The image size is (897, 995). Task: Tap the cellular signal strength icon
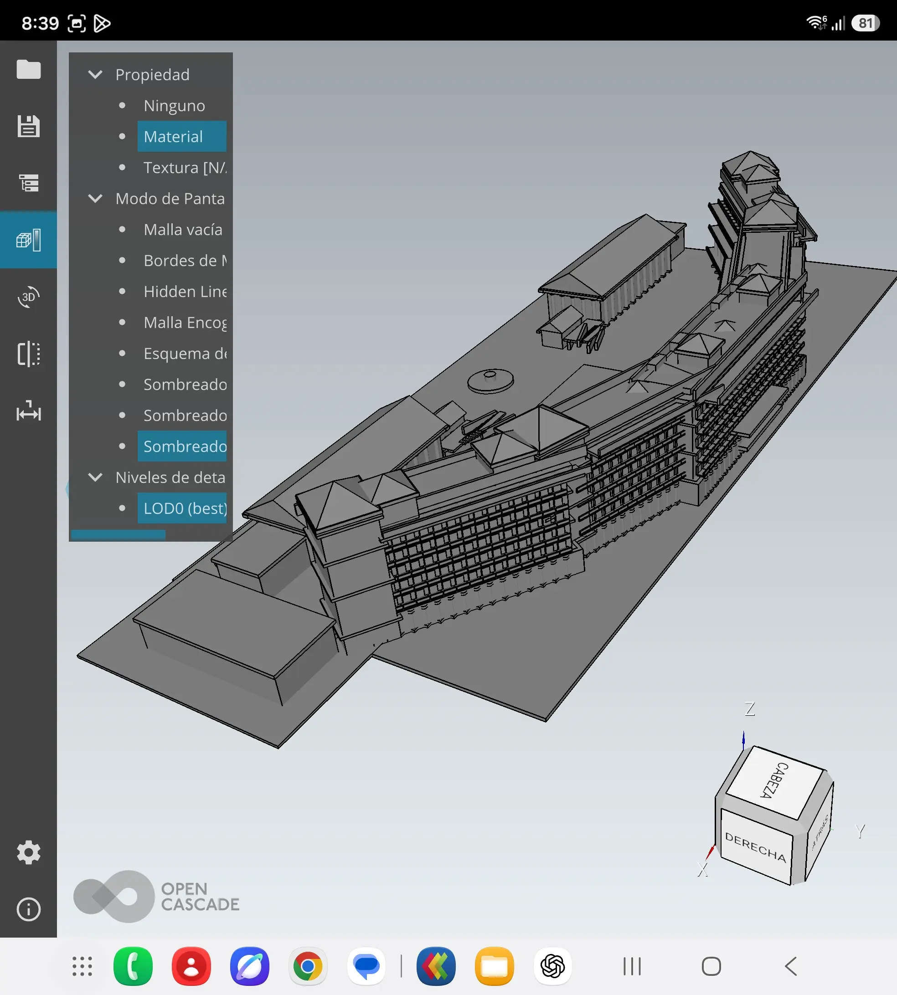click(x=838, y=24)
